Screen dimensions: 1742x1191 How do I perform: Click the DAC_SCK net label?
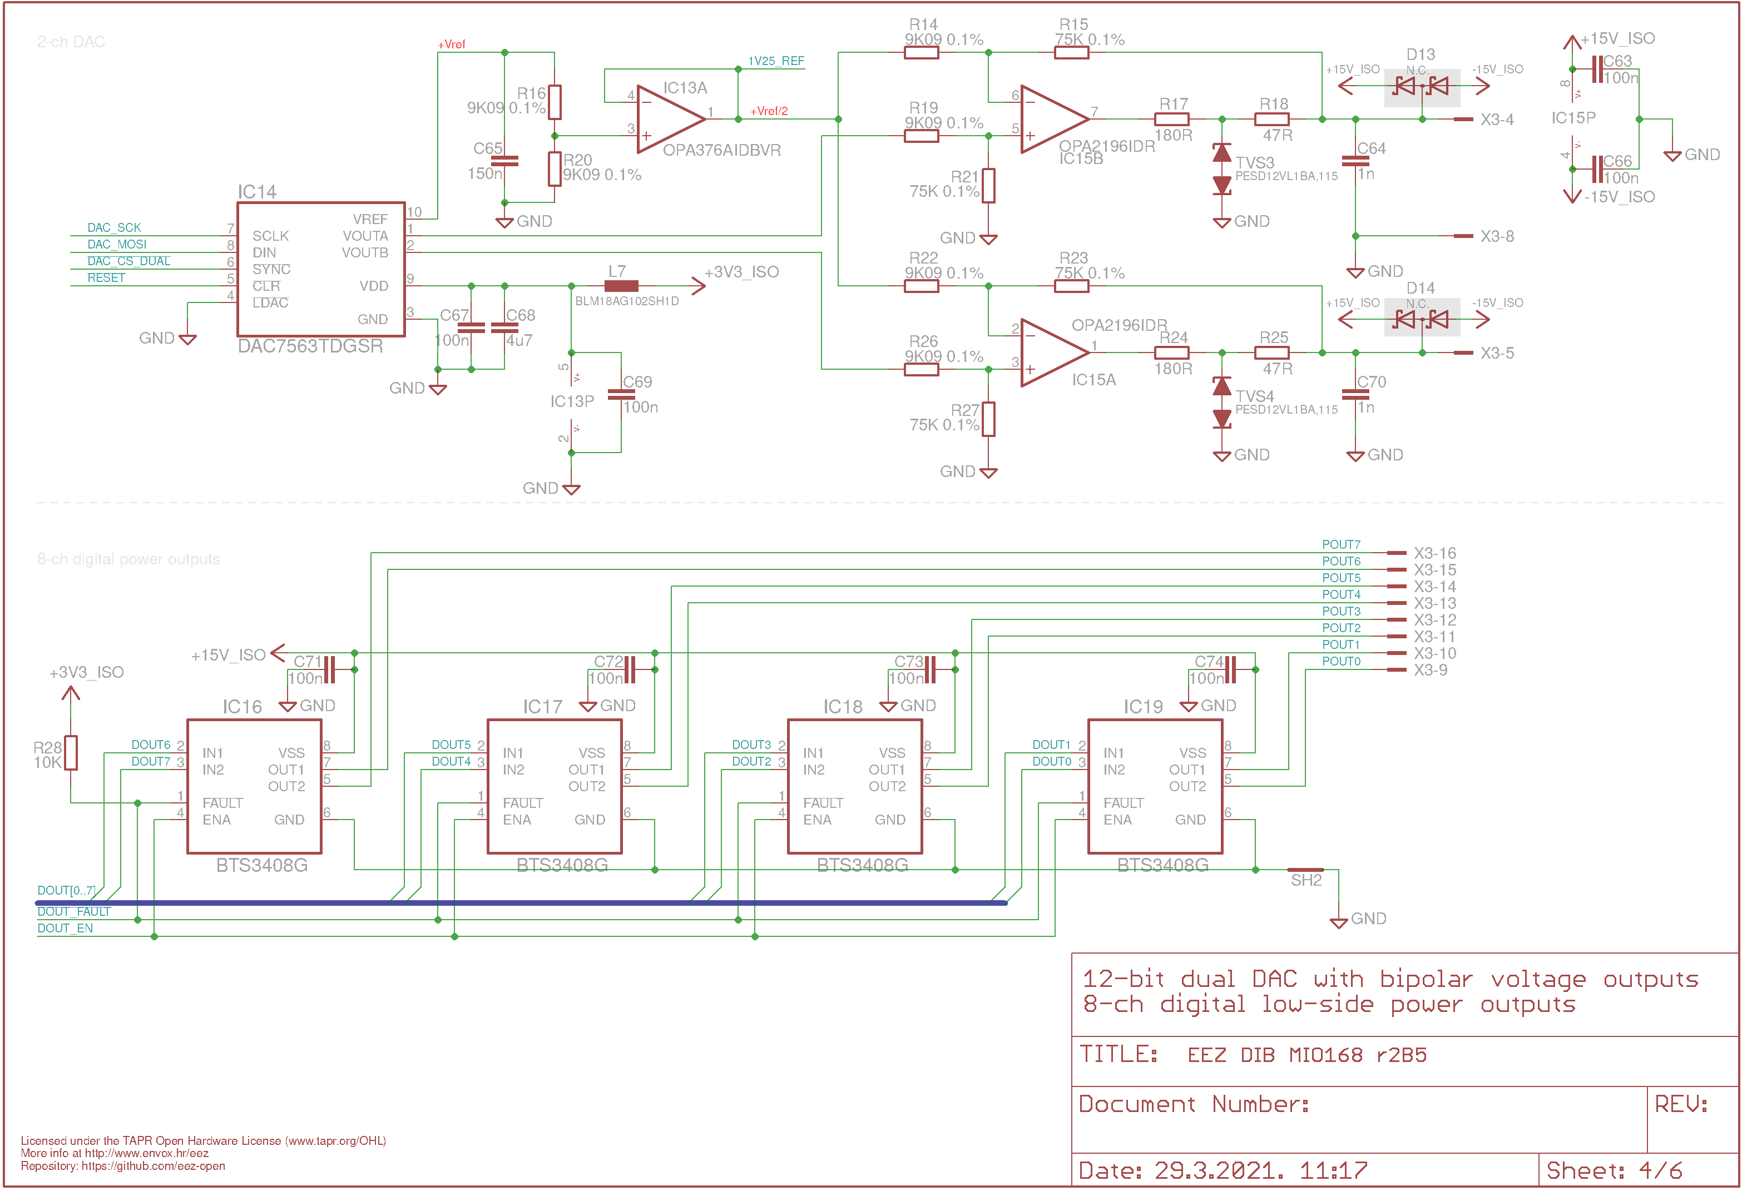(114, 227)
